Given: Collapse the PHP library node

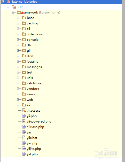Looking at the screenshot, I should tap(8, 7).
